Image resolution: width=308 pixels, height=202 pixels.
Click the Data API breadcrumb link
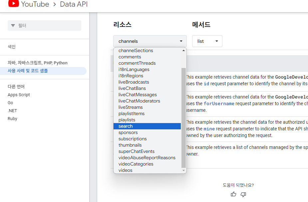point(74,4)
